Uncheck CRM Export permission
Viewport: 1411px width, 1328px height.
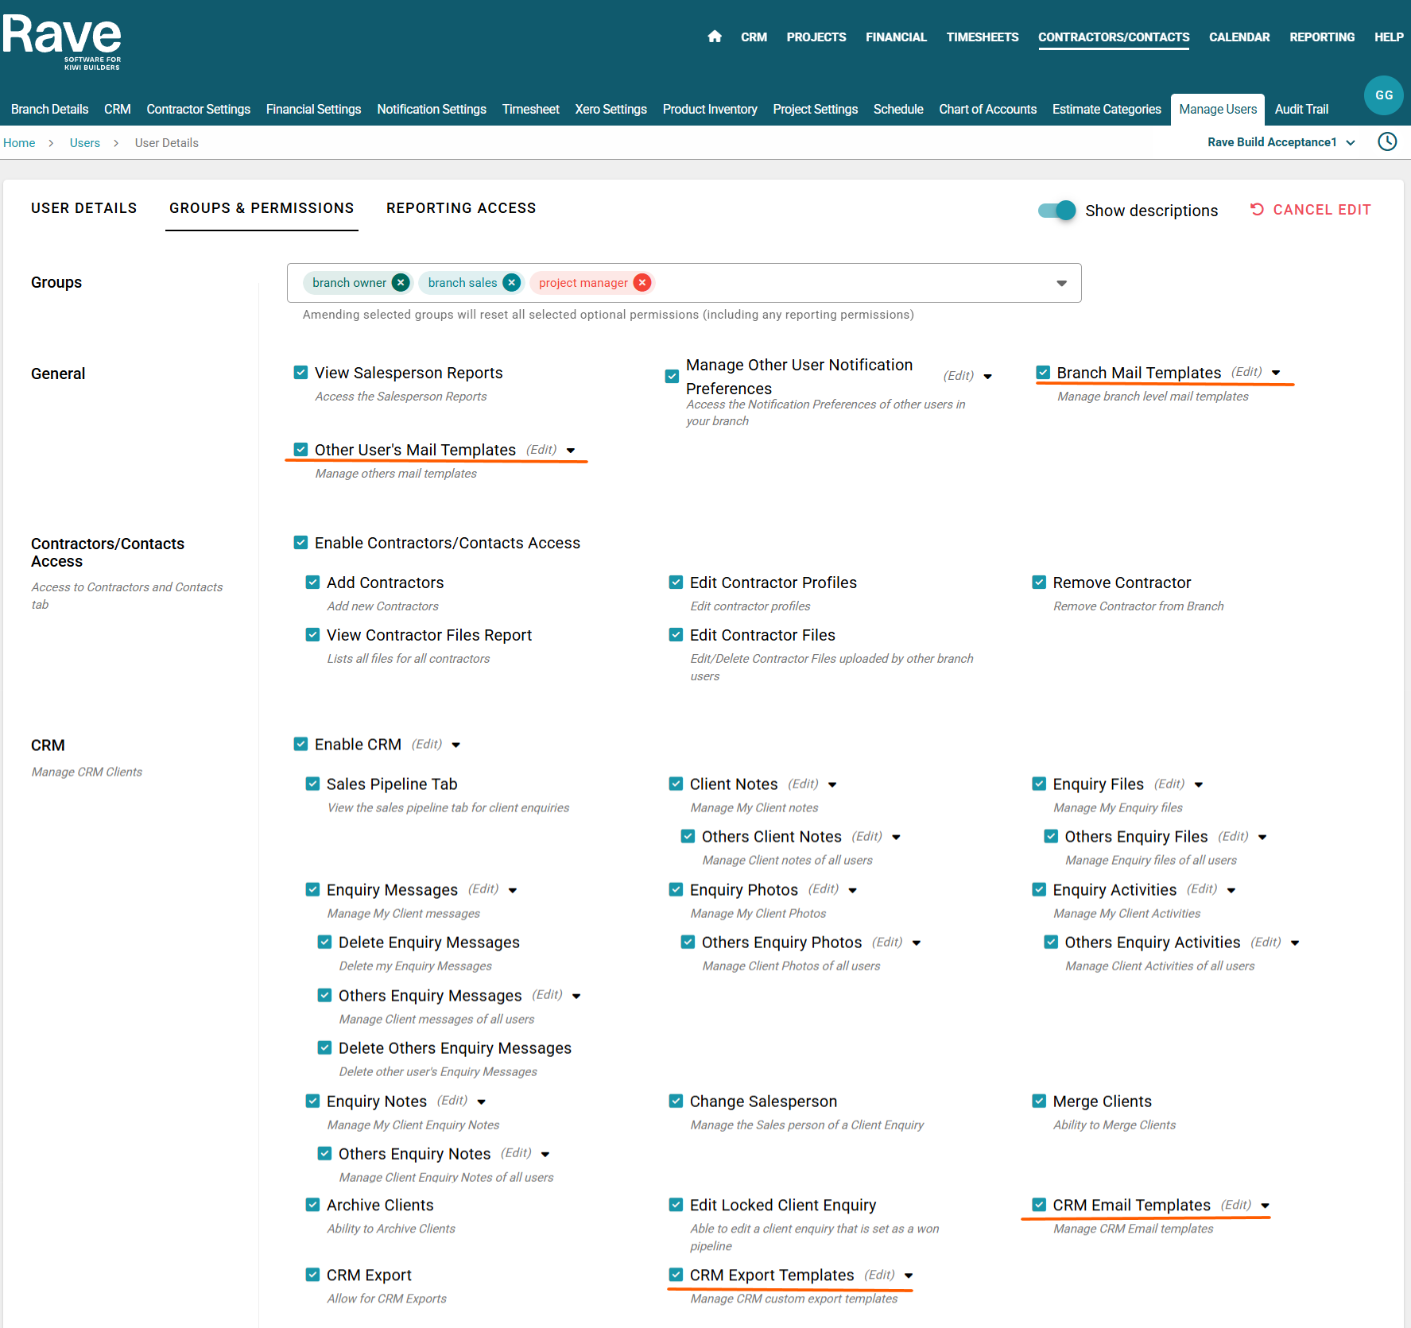pos(313,1276)
